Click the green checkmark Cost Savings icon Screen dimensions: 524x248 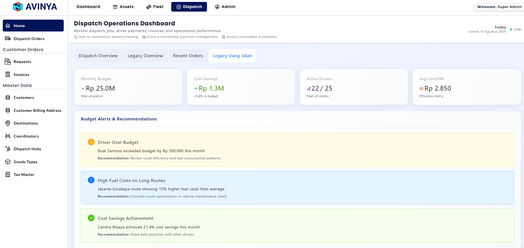click(x=91, y=218)
